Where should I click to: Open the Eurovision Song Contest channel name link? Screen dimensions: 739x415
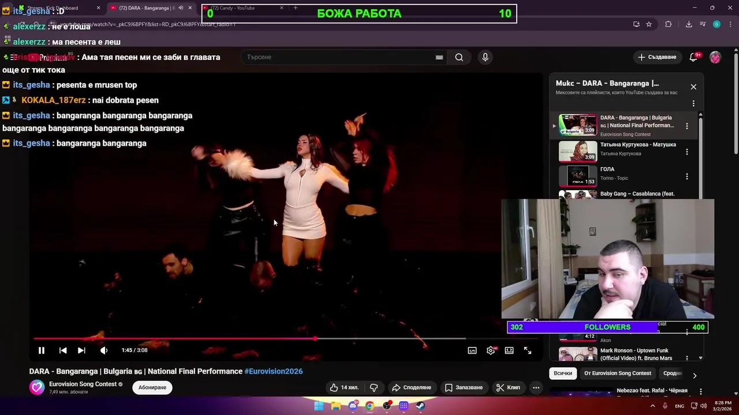[x=83, y=384]
